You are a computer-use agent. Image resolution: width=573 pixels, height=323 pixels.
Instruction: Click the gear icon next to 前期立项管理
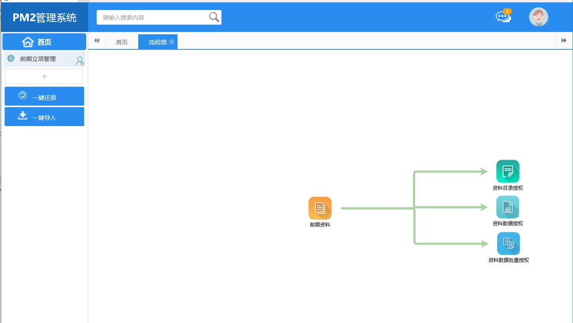click(11, 59)
